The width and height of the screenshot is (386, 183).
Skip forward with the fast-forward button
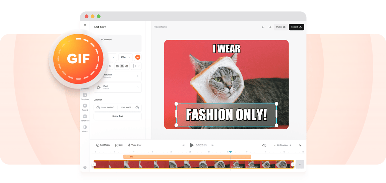pyautogui.click(x=213, y=145)
